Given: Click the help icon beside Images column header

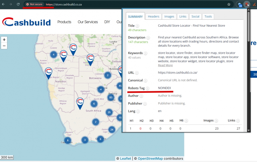Looking at the screenshot, I should [x=216, y=121].
